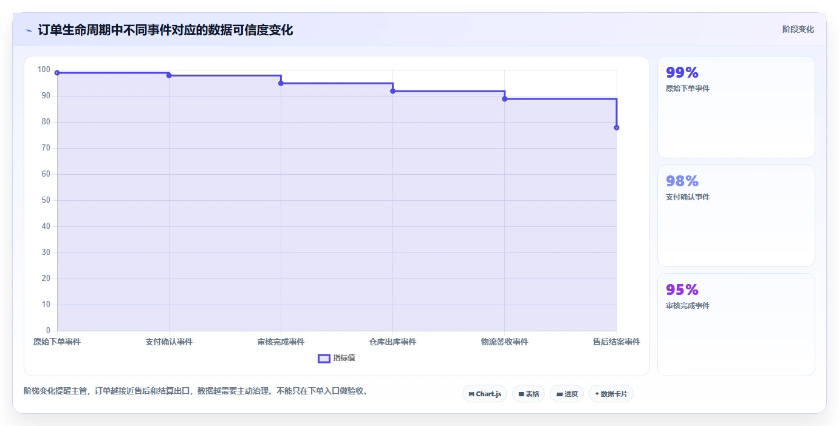Open the 95% 审核完成事件 card

coord(736,325)
